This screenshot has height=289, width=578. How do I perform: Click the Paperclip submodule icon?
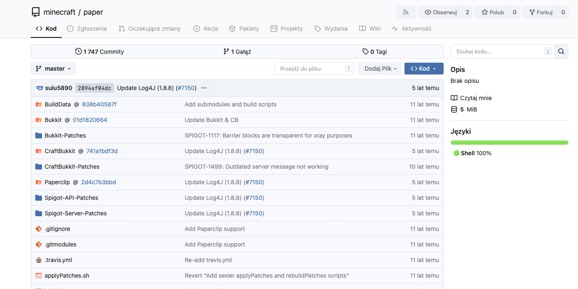(x=39, y=182)
